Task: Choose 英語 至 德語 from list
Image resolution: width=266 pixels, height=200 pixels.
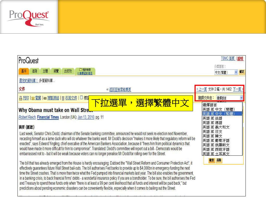Action: coord(222,123)
